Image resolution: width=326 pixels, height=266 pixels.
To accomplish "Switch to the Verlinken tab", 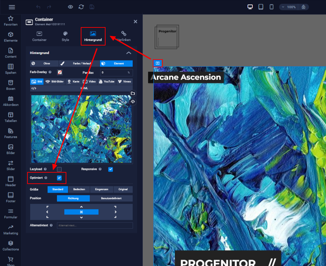I will point(124,36).
